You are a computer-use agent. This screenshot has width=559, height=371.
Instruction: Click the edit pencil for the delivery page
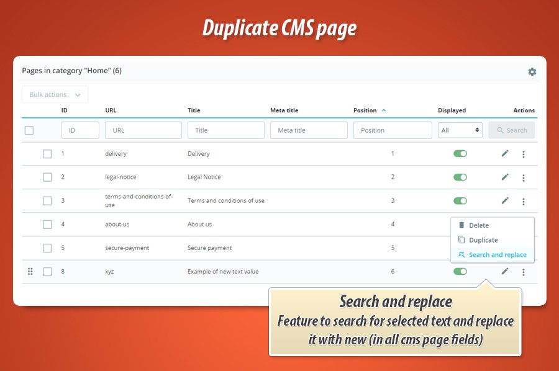pos(505,153)
